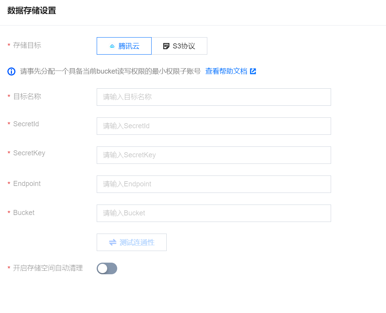Click the 开启存储空间自动清理 label text
The height and width of the screenshot is (313, 386).
click(48, 268)
